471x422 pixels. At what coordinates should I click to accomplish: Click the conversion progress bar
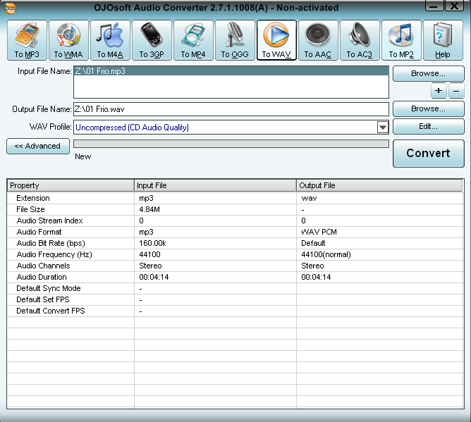tap(231, 144)
